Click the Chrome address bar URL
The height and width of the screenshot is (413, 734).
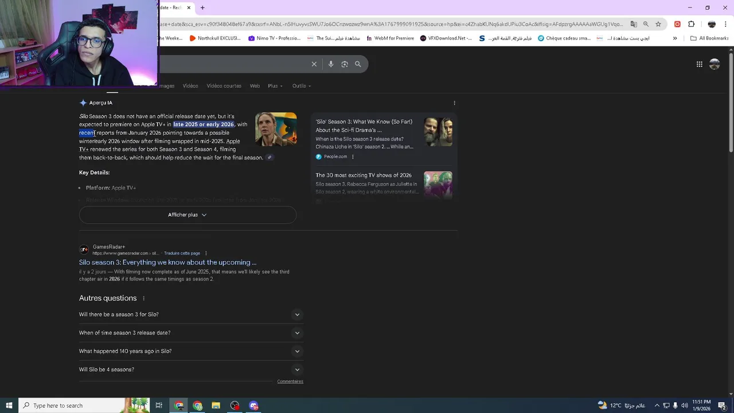[x=391, y=24]
